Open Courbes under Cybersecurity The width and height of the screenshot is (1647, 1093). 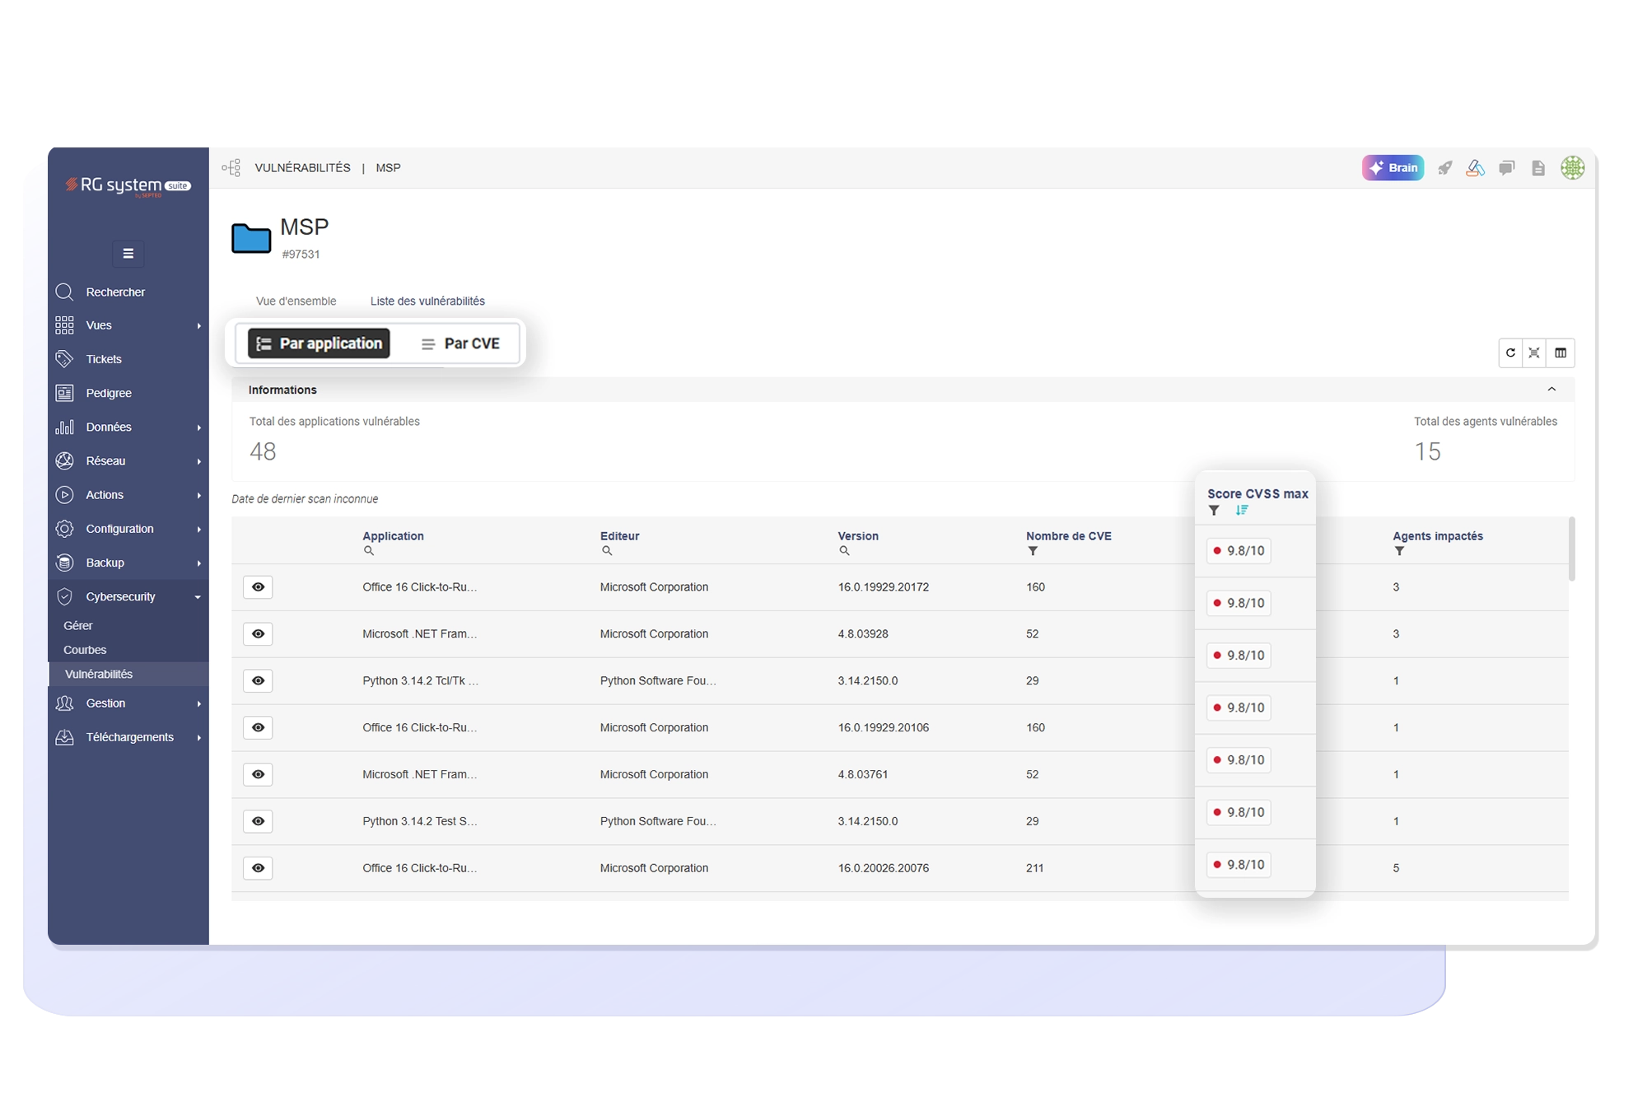click(x=85, y=650)
